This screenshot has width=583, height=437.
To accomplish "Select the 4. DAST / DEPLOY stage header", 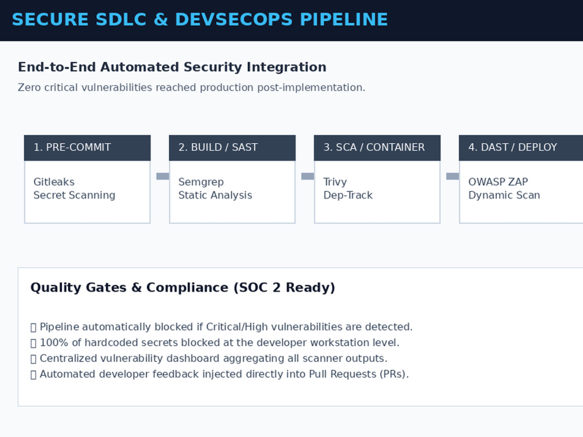I will pyautogui.click(x=521, y=147).
